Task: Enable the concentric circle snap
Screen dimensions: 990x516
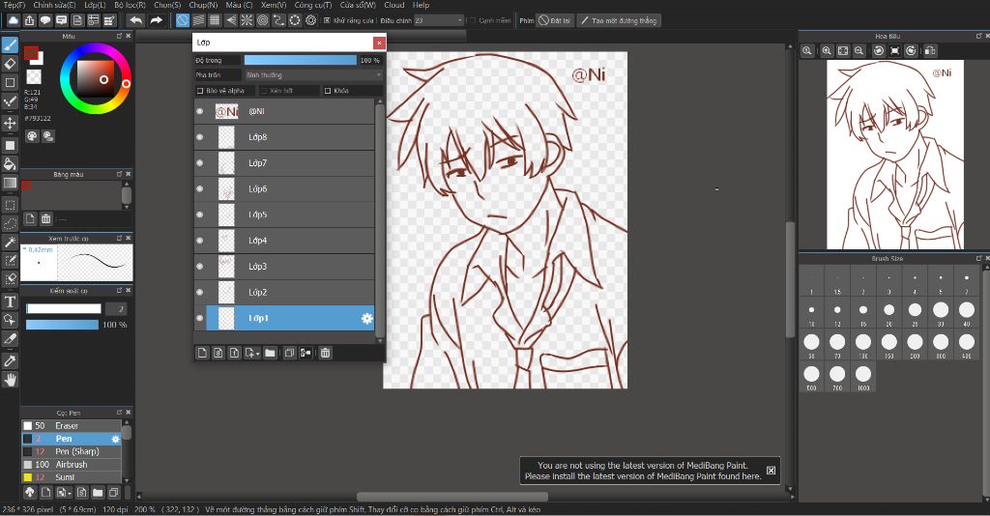Action: tap(263, 20)
